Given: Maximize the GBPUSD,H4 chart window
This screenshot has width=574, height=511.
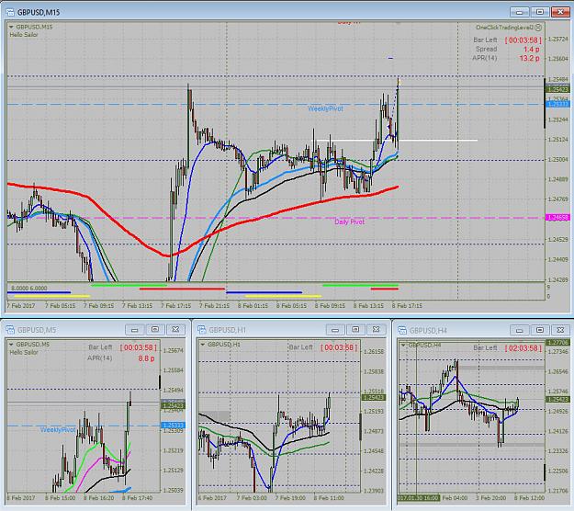Looking at the screenshot, I should [x=540, y=330].
